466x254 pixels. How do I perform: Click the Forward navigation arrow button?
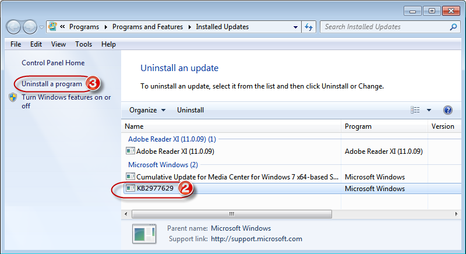click(x=30, y=27)
